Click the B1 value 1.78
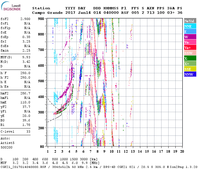Image resolution: width=198 pixels, height=169 pixels. [x=26, y=125]
